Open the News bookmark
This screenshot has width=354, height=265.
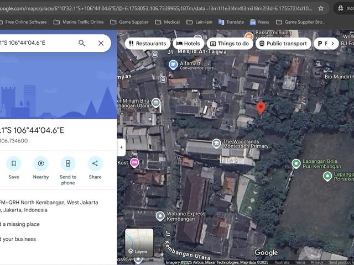click(259, 22)
